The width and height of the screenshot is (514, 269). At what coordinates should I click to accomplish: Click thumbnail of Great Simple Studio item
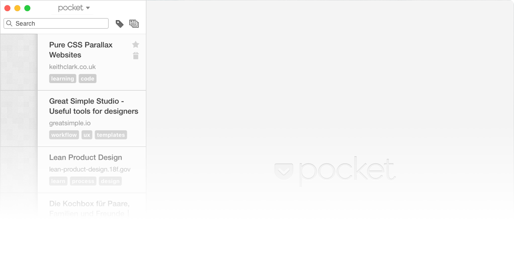19,119
